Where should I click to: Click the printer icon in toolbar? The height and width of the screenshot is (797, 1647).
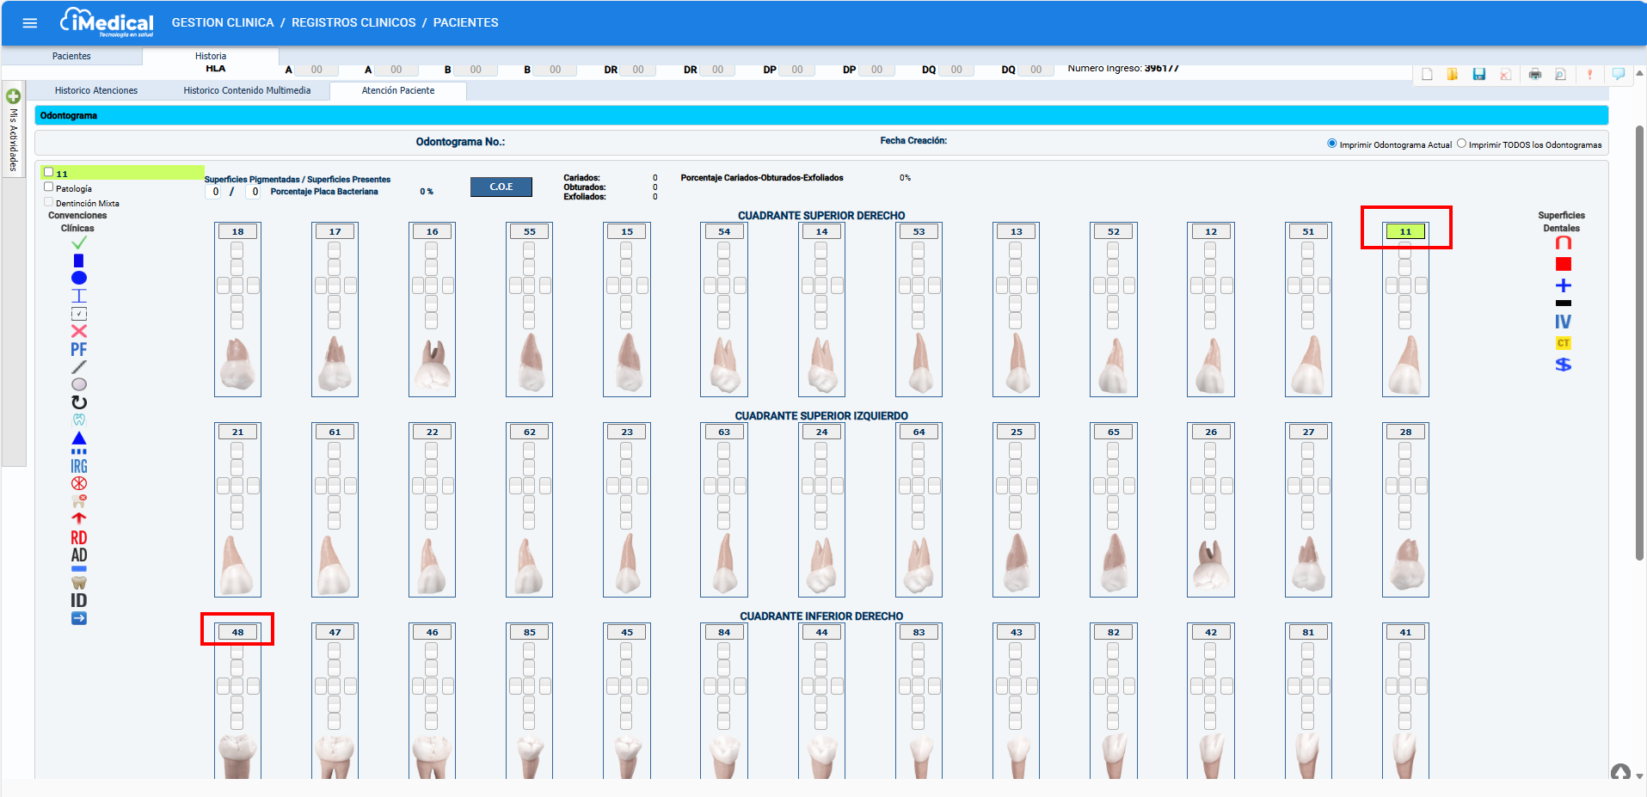pos(1534,75)
